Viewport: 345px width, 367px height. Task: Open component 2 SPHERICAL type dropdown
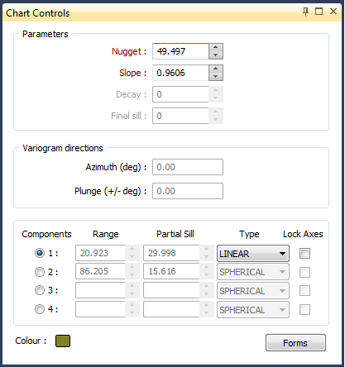pos(253,272)
